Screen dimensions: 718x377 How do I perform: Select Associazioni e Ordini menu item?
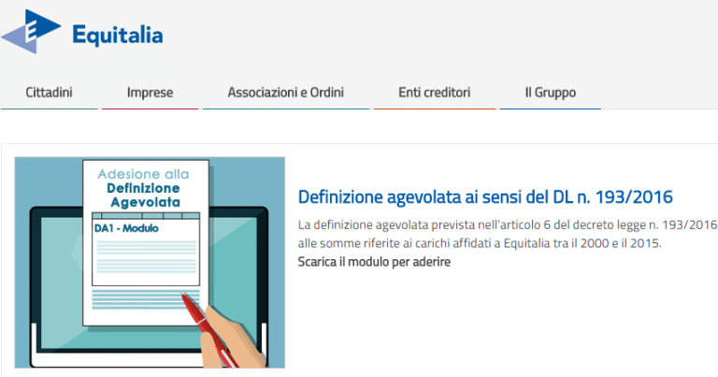point(286,93)
